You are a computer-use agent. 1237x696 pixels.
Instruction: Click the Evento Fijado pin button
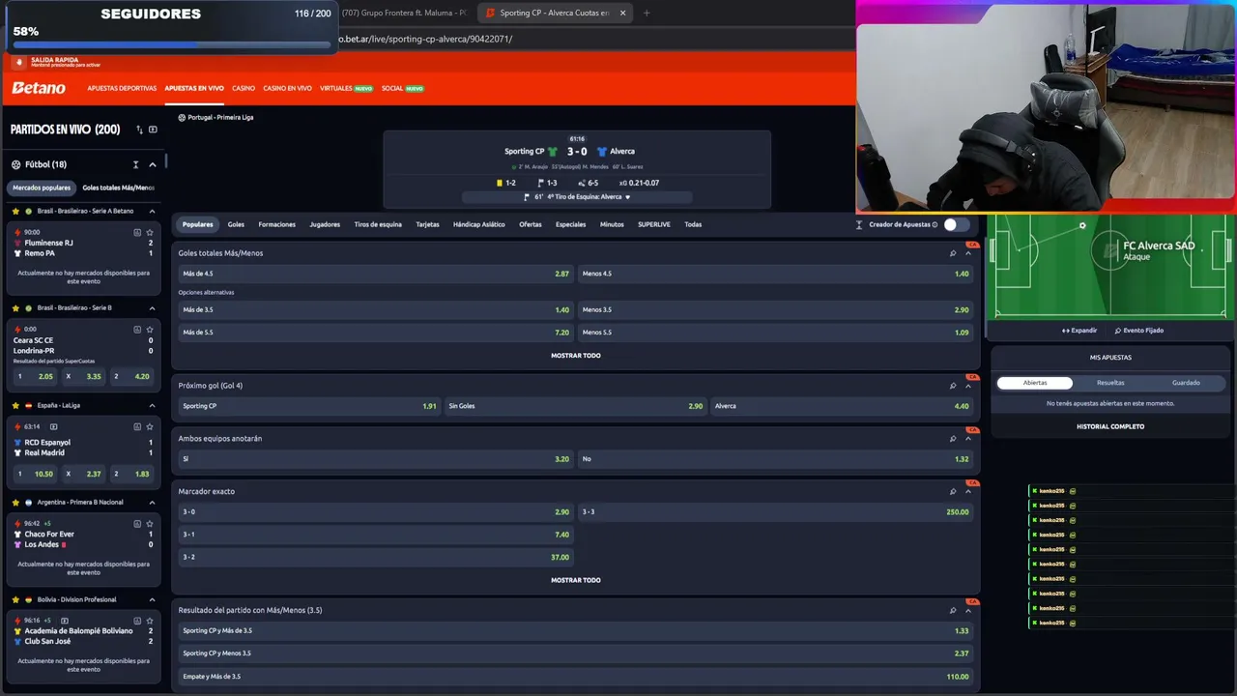pyautogui.click(x=1138, y=331)
